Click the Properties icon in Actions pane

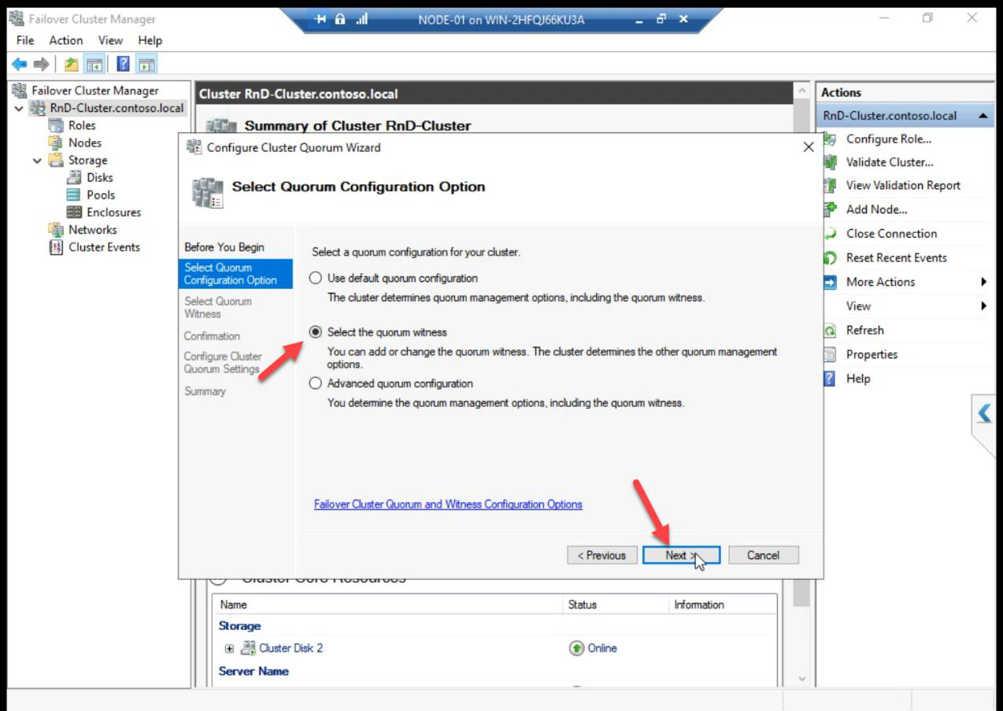click(830, 354)
